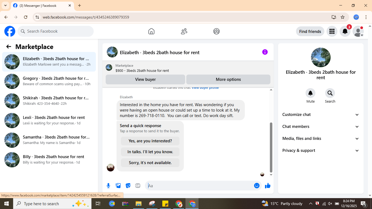Open Sticky Notes on the taskbar
The height and width of the screenshot is (209, 372).
coord(165,204)
